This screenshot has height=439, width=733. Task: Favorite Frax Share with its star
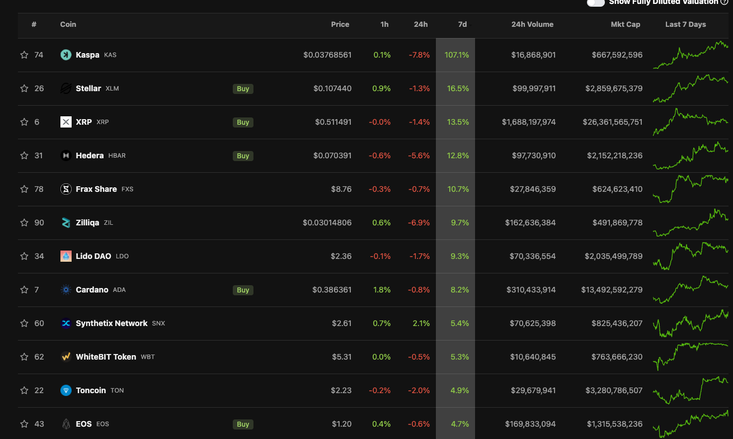point(24,189)
